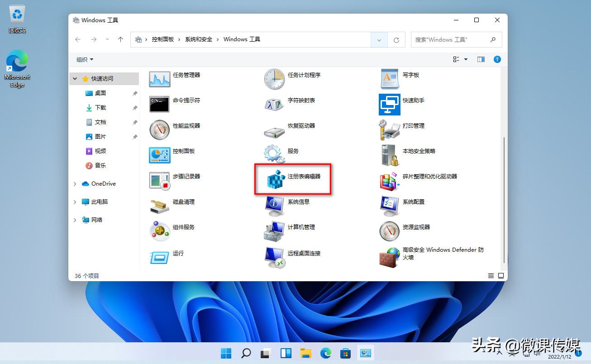Switch to large icons view button
The image size is (591, 364).
coord(500,275)
